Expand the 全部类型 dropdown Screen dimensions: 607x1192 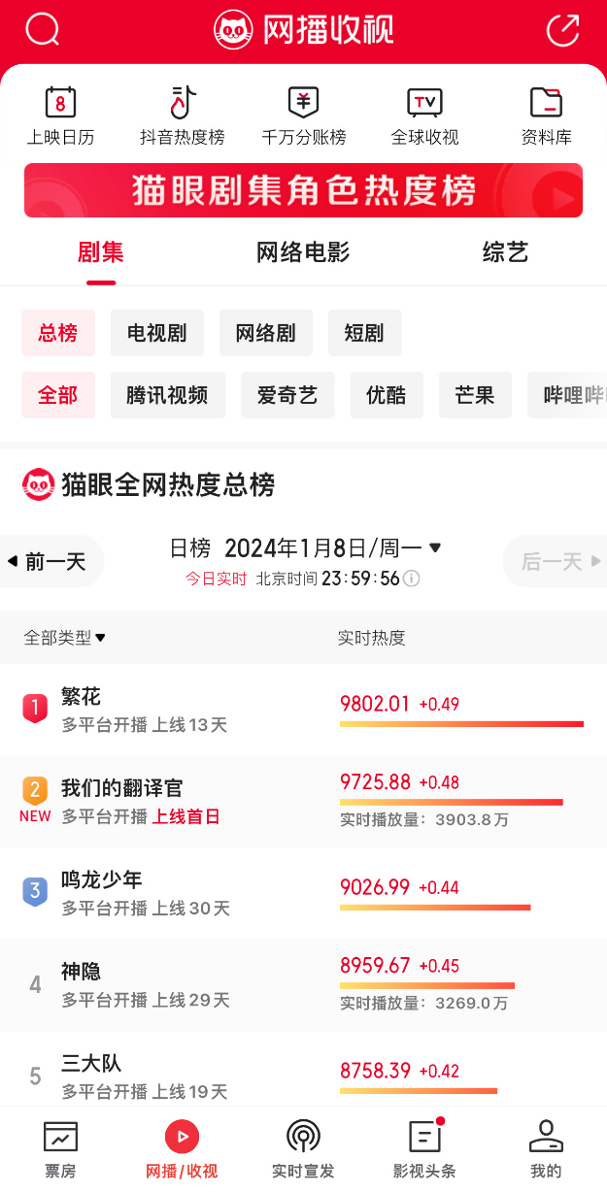65,638
